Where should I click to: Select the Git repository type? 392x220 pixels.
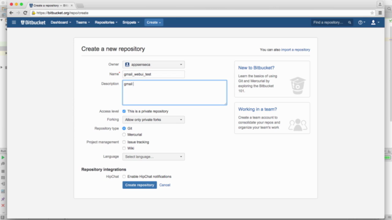[x=124, y=128]
